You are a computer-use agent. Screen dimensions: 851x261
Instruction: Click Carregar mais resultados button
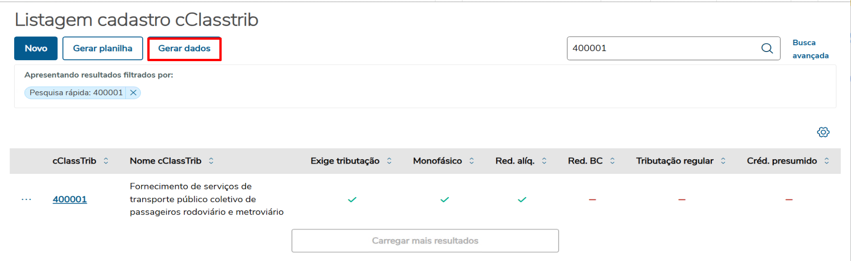point(425,240)
